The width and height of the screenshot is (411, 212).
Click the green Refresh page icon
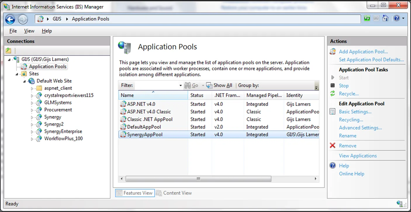click(x=367, y=19)
